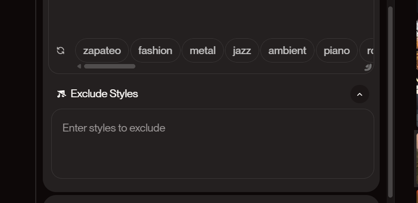Click the horizontal tag list scrollbar thumb
Viewport: 418px width, 203px height.
[x=109, y=66]
